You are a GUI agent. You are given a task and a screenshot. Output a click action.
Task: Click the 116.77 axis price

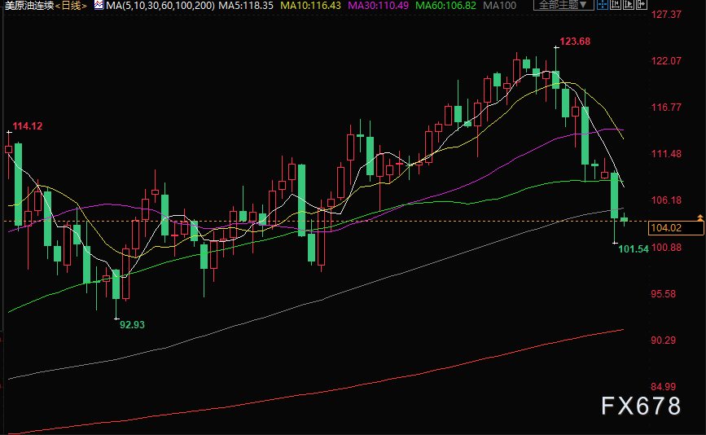click(x=666, y=108)
